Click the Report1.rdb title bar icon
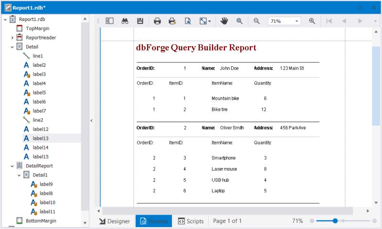Screen dimensions: 382x229 pos(8,8)
